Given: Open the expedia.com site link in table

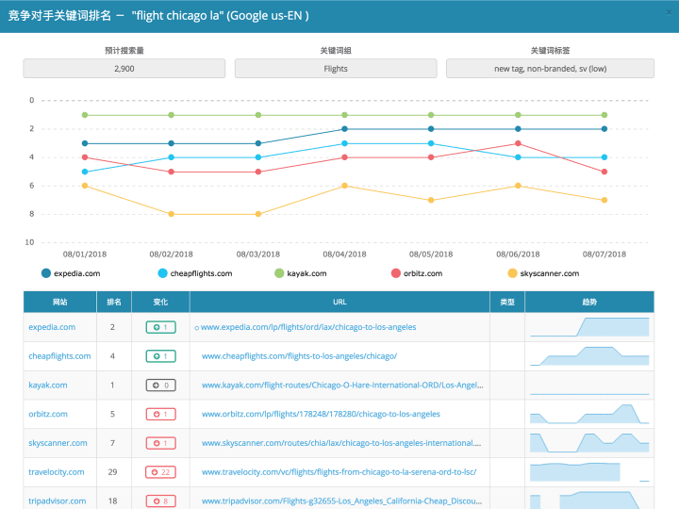Looking at the screenshot, I should 52,327.
